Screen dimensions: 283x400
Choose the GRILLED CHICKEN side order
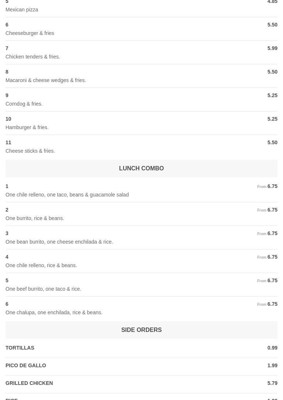click(29, 383)
